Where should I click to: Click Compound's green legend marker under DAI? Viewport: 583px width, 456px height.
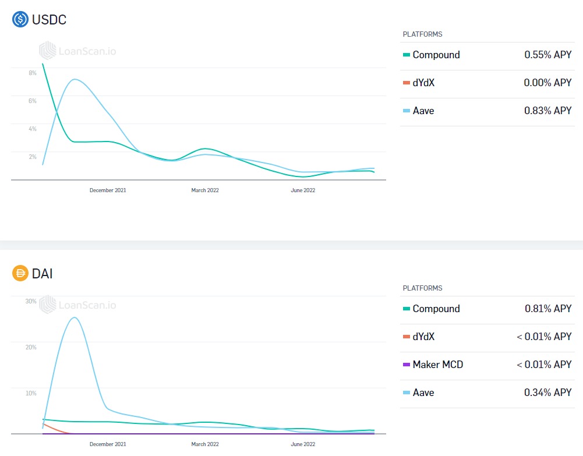(407, 309)
